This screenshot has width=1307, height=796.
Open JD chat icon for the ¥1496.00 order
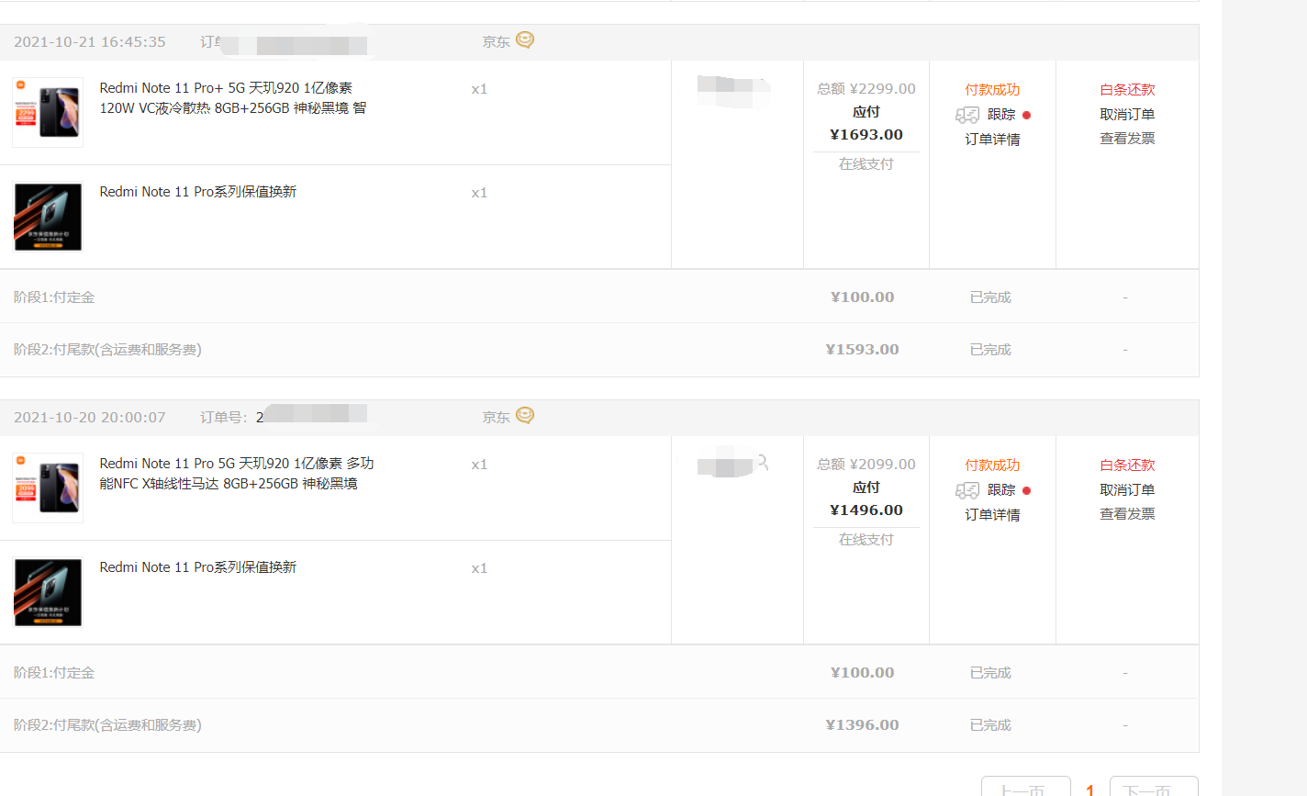coord(525,416)
